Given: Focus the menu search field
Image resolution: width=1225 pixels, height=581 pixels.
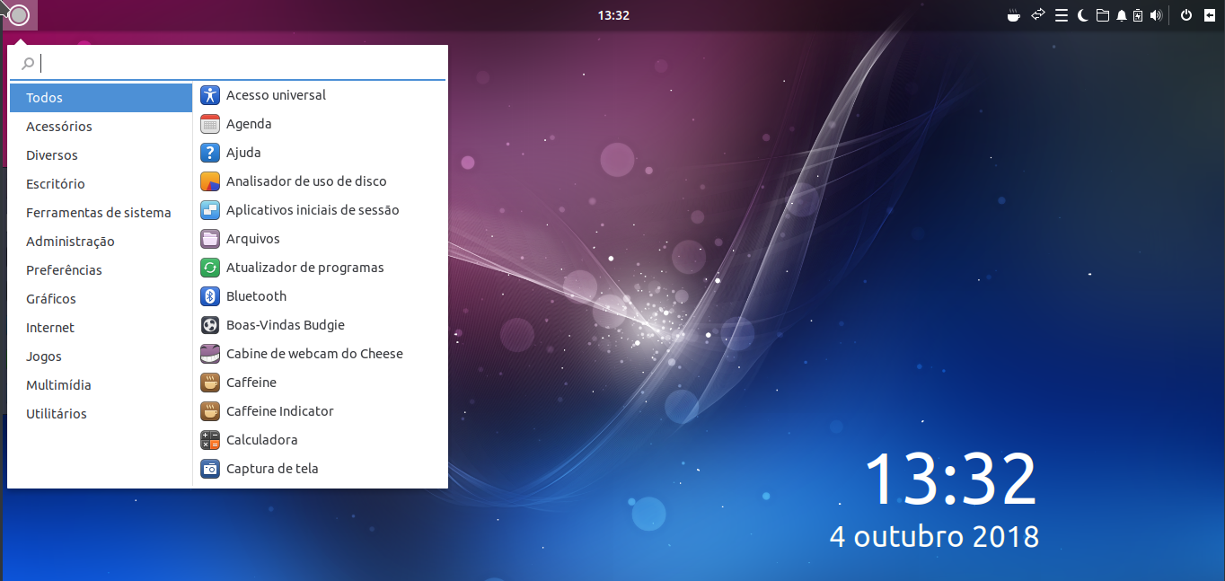Looking at the screenshot, I should [228, 64].
